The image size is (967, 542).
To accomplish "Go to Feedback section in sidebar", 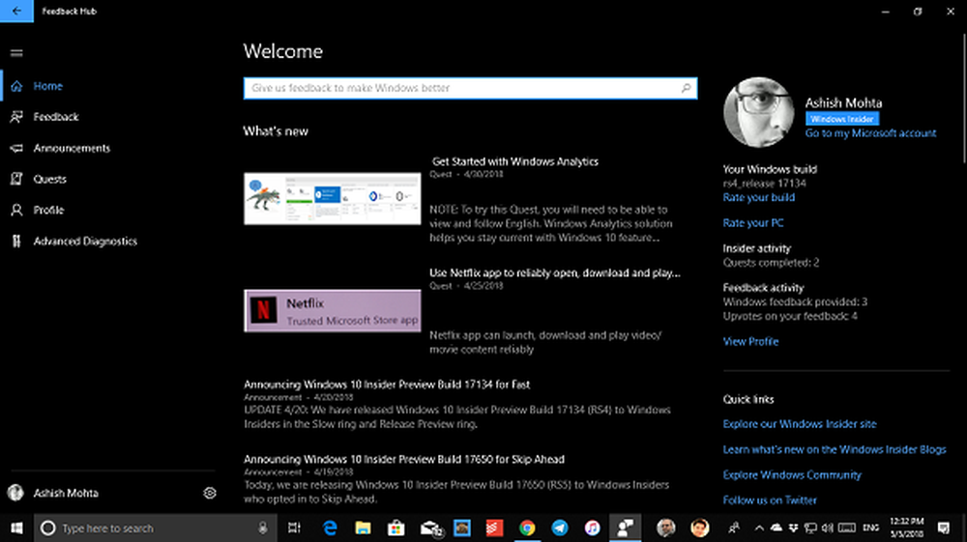I will pos(55,117).
